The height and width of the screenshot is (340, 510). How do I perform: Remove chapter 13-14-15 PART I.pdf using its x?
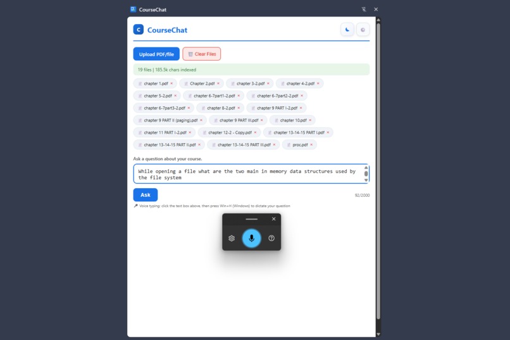328,132
